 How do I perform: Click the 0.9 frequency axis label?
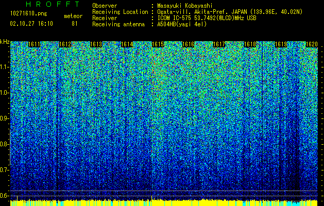(x=4, y=118)
